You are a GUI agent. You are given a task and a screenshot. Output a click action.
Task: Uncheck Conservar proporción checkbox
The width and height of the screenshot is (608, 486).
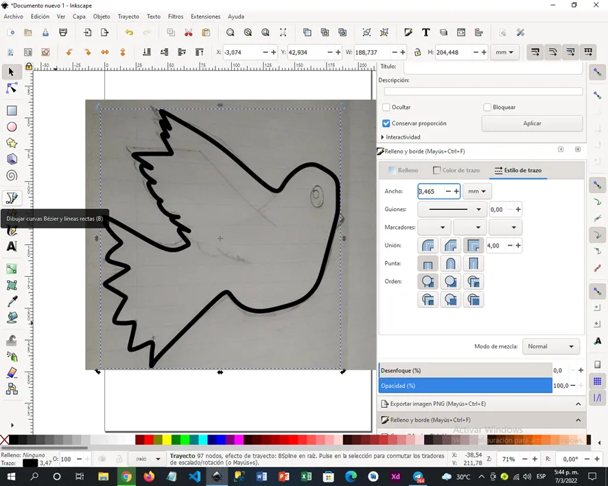(386, 123)
